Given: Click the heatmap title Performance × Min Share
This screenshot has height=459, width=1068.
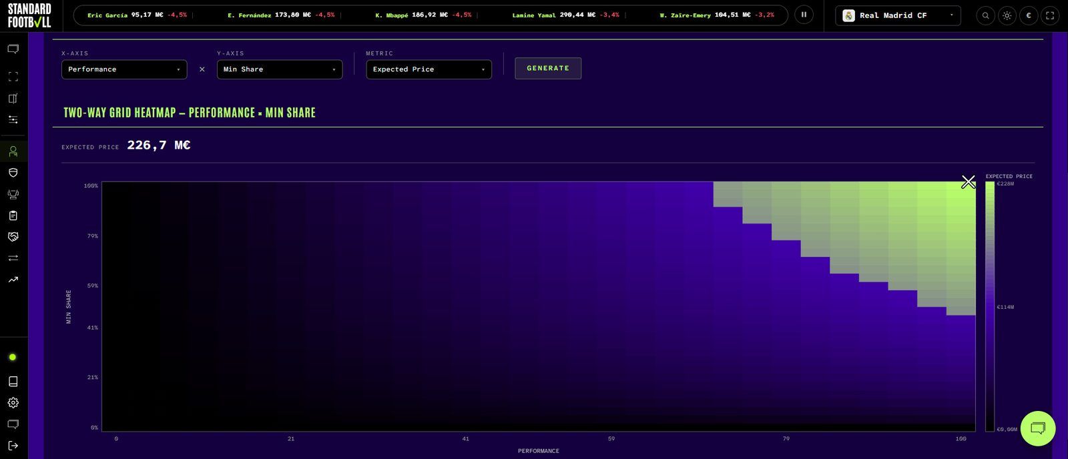Looking at the screenshot, I should click(x=190, y=113).
